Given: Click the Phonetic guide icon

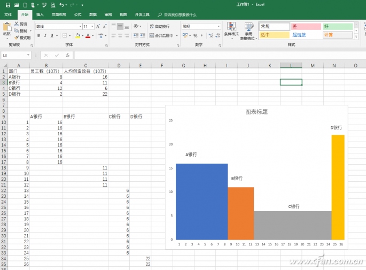Looking at the screenshot, I should (101, 35).
